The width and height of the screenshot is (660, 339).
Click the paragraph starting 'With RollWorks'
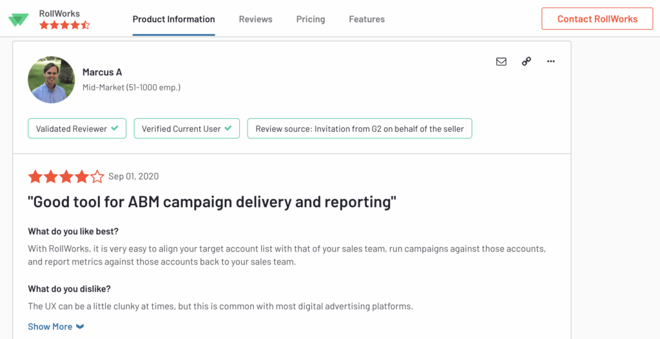[287, 255]
